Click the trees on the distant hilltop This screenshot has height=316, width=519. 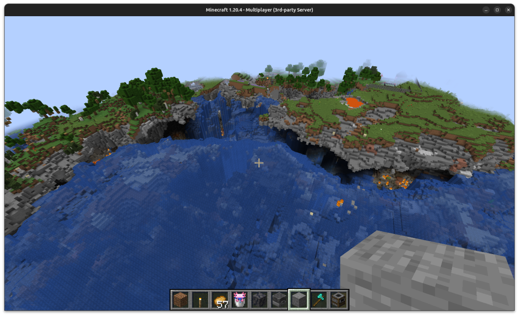[314, 71]
